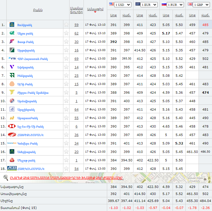This screenshot has height=211, width=212.
Task: Open the 1 EUR currency dropdown
Action: [x=149, y=5]
